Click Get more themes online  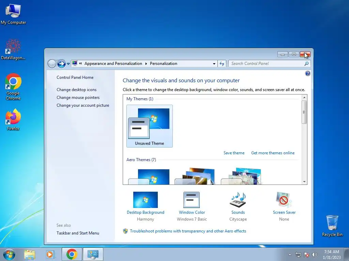pyautogui.click(x=273, y=153)
